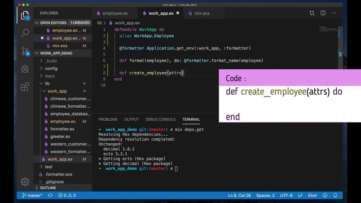Screen dimensions: 361x203
Task: Change file encoding UTF-8
Action: [286, 196]
